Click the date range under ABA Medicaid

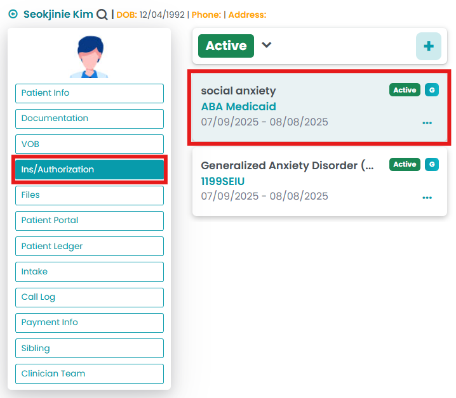[264, 122]
